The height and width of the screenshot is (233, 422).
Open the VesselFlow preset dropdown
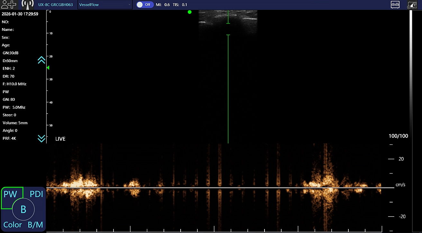[105, 5]
